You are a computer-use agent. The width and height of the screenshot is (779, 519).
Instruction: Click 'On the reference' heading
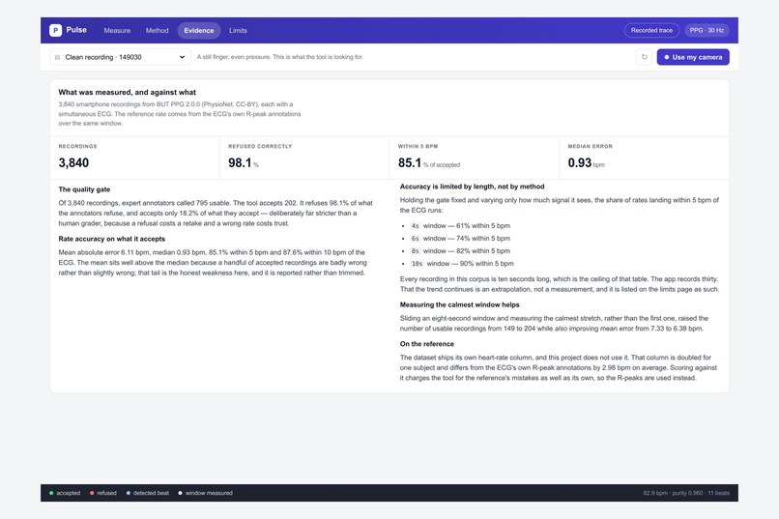click(427, 344)
